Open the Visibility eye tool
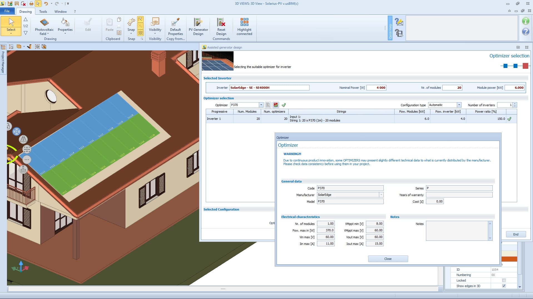Viewport: 533px width, 299px height. point(155,22)
